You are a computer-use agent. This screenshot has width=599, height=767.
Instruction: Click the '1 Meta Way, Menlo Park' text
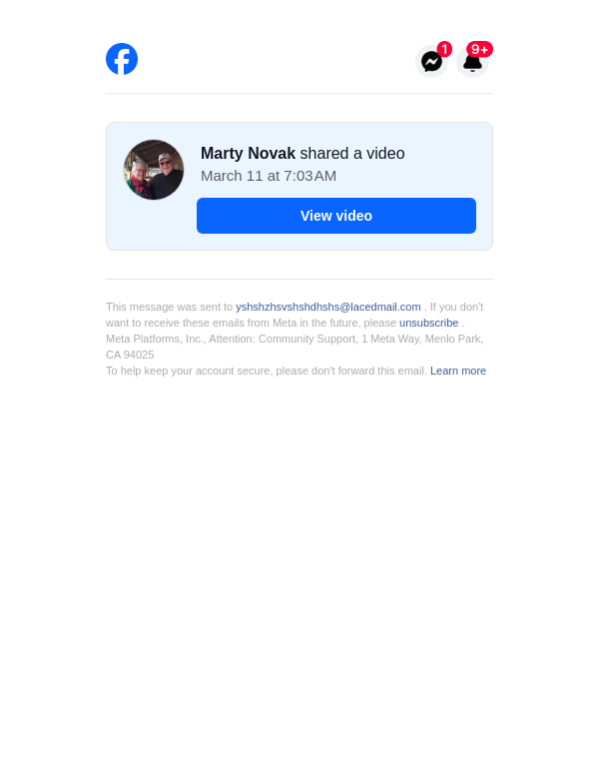pyautogui.click(x=422, y=339)
